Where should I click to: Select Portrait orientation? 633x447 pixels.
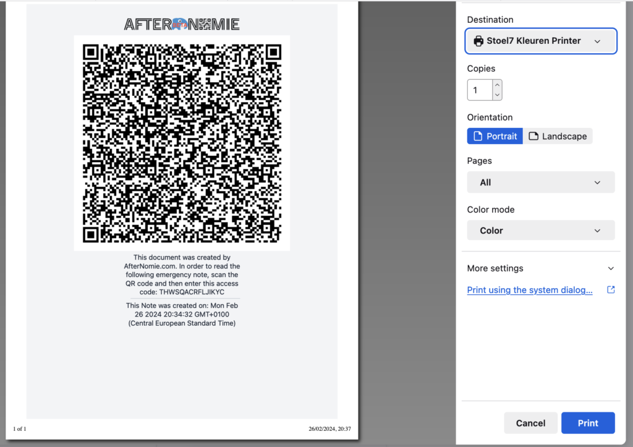[x=495, y=136]
